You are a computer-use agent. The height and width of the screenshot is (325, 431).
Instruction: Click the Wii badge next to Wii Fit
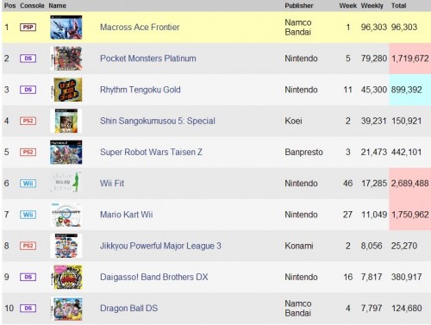point(28,184)
